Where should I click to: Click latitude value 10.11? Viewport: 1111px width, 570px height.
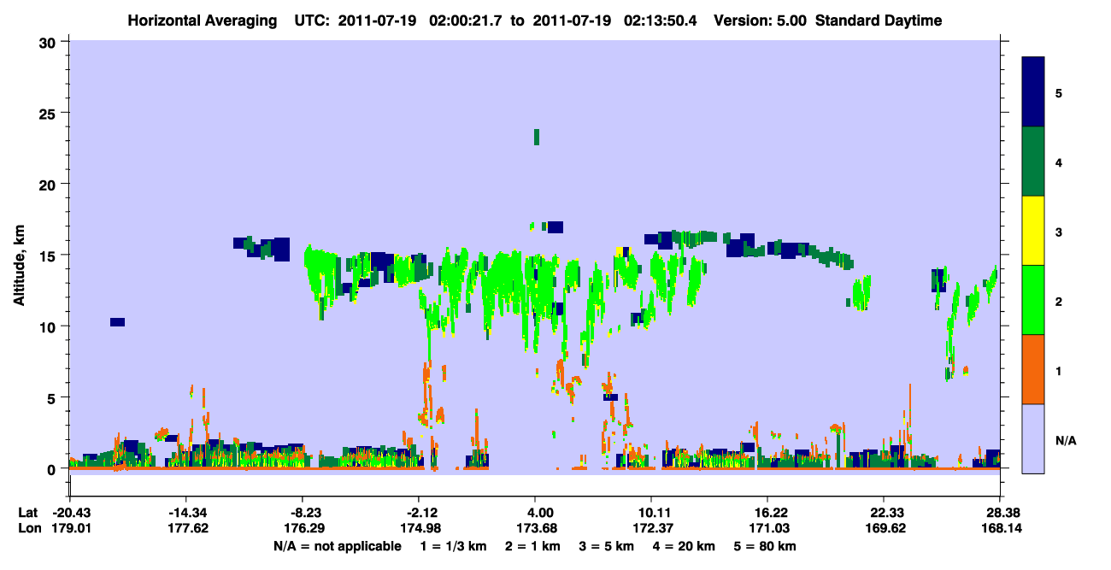click(651, 513)
